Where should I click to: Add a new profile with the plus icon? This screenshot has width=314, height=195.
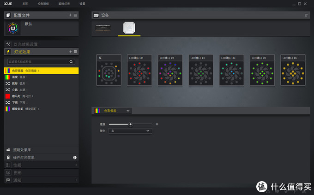(x=71, y=15)
